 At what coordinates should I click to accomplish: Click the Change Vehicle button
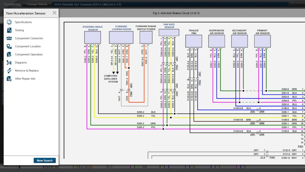click(x=37, y=4)
